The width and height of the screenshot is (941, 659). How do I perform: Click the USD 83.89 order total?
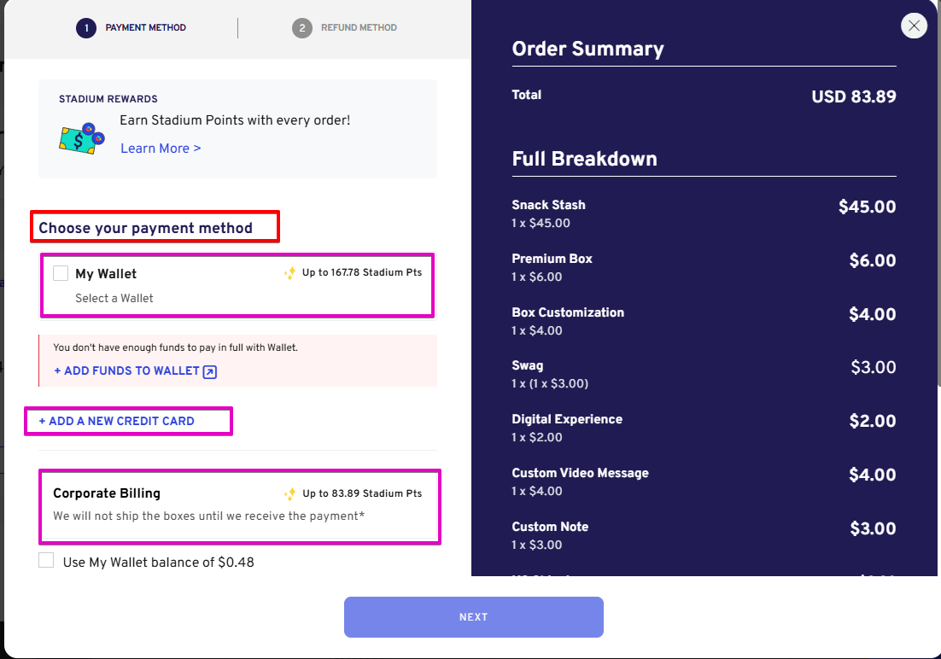853,96
